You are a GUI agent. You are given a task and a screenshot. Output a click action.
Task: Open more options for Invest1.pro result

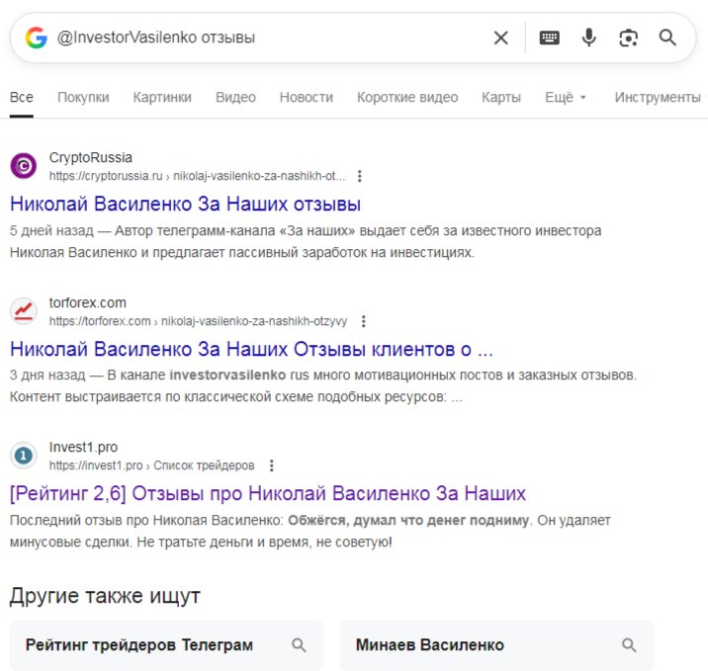tap(272, 465)
